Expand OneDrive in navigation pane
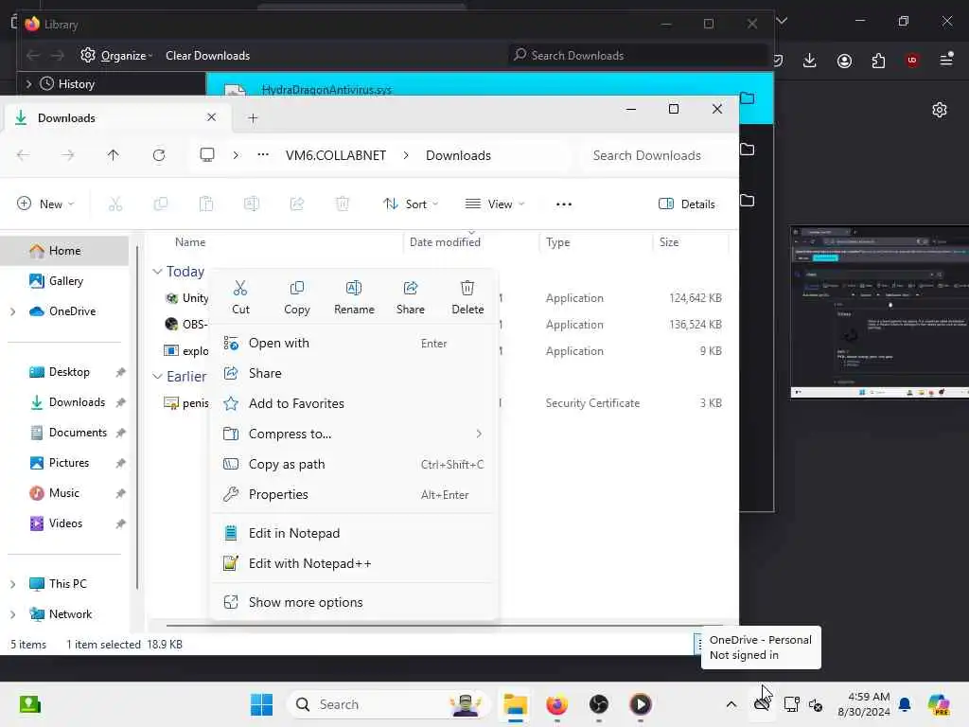Viewport: 969px width, 727px height. click(13, 311)
